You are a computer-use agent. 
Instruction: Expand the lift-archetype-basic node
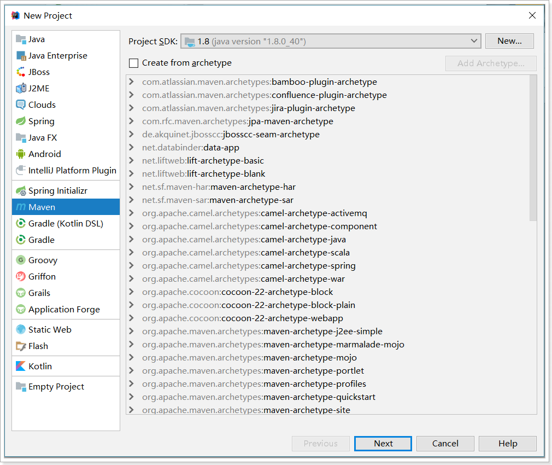point(131,161)
